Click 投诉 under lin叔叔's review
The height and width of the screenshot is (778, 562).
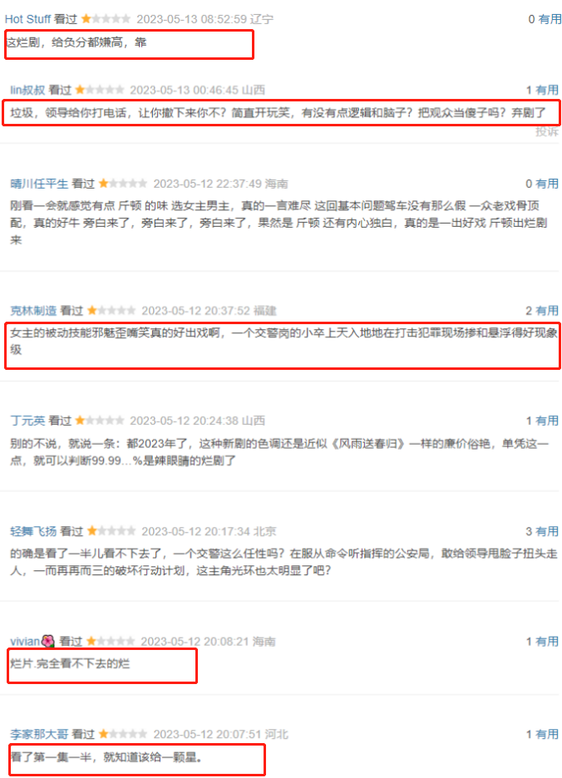[x=547, y=131]
